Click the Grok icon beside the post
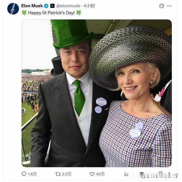182x182 pixels. (162, 6)
